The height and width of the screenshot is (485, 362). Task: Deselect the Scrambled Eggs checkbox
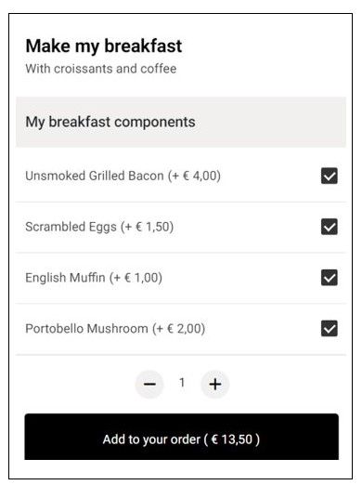click(x=330, y=227)
